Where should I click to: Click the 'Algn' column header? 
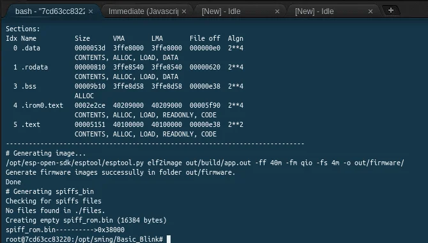[236, 38]
